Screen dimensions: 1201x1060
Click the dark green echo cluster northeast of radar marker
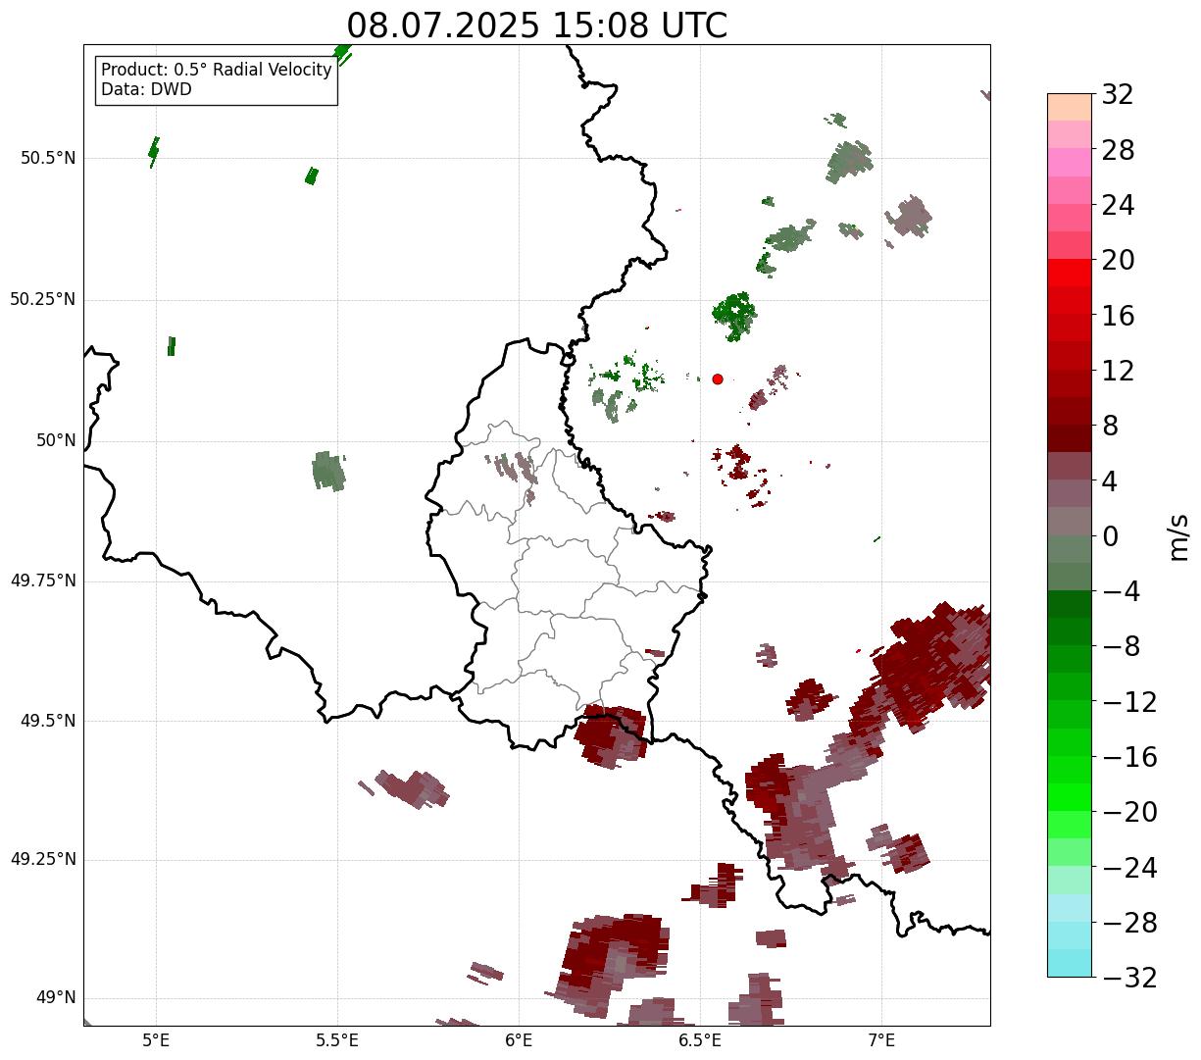point(734,315)
